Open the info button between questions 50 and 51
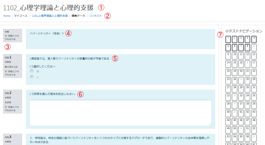 (x=241, y=130)
